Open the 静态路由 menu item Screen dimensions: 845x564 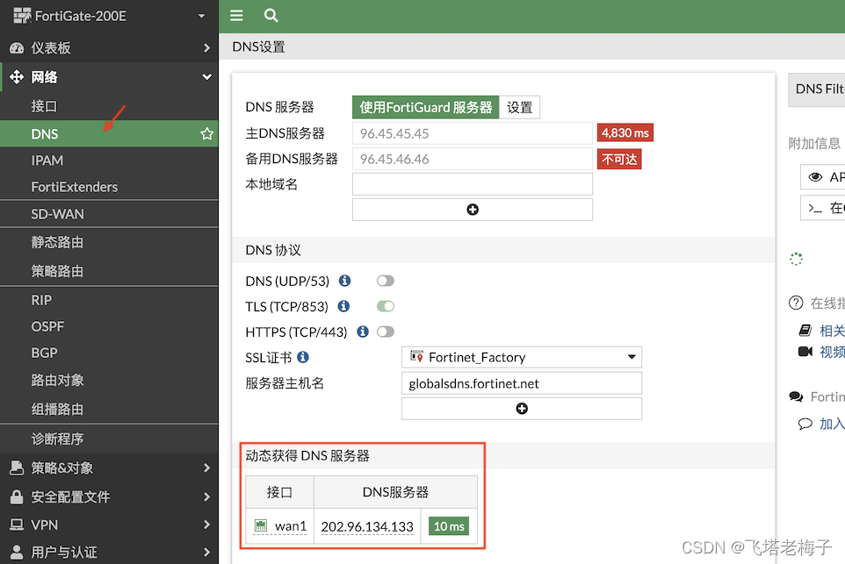pyautogui.click(x=109, y=242)
